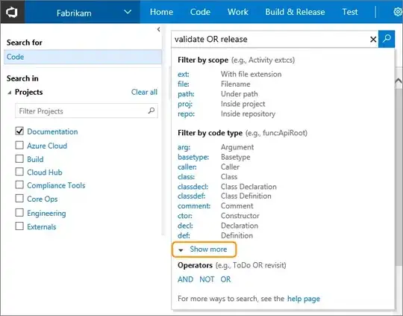Viewport: 403px width, 316px height.
Task: Expand Show more code type filters
Action: 204,250
